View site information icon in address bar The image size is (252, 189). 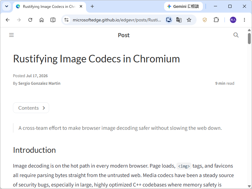[66, 20]
